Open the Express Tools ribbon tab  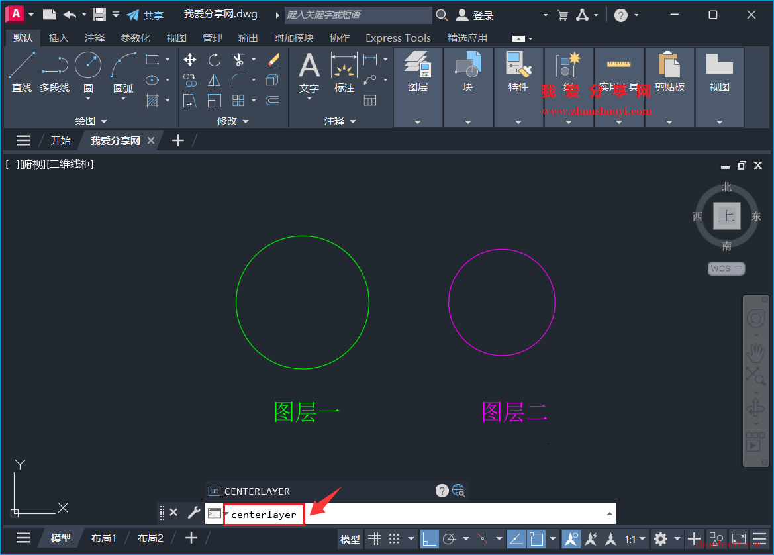tap(398, 38)
